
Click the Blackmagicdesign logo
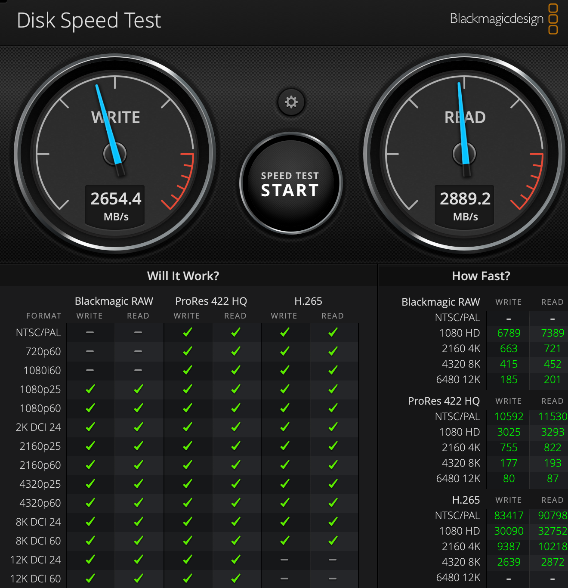pos(504,19)
